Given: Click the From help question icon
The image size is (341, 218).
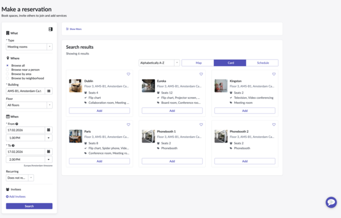Looking at the screenshot, I should 16,124.
